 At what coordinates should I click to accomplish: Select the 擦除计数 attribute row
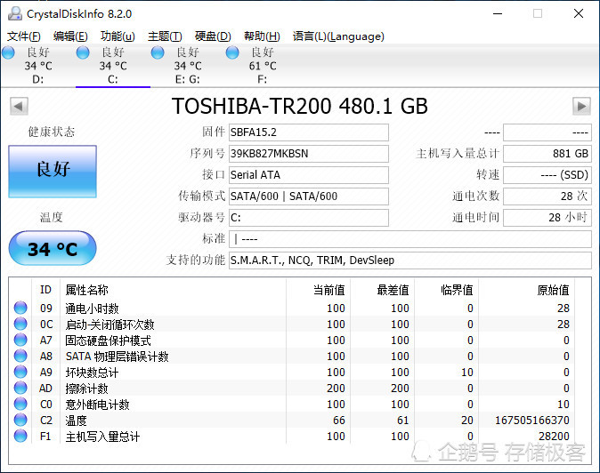pos(293,389)
